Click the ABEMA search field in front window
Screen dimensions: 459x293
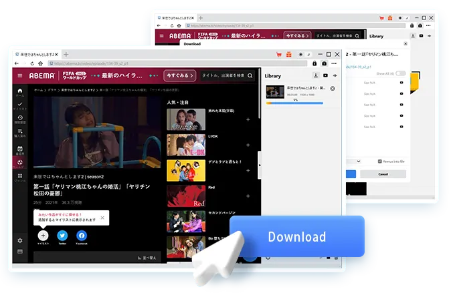pyautogui.click(x=227, y=75)
